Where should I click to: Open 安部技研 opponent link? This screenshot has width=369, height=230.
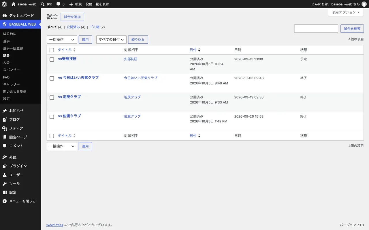(131, 59)
